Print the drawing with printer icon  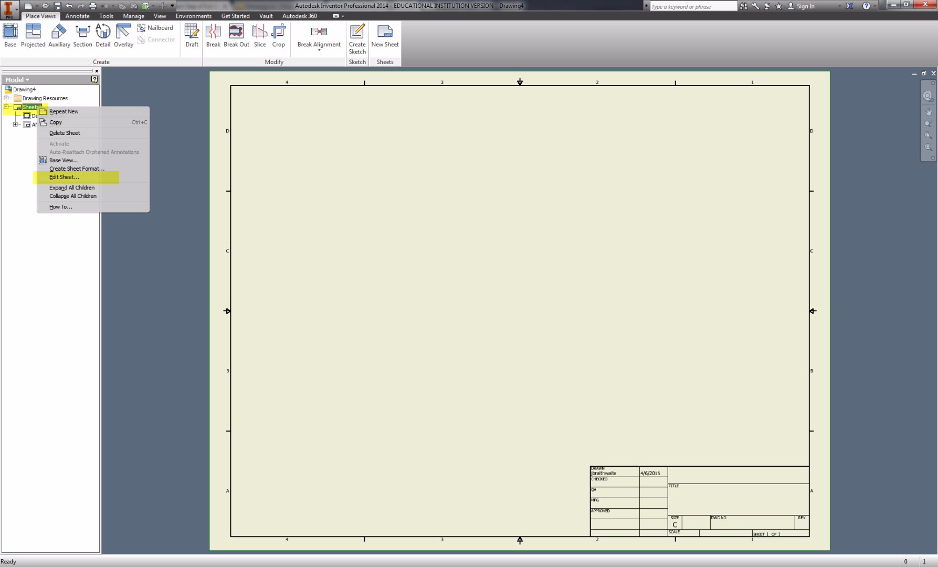click(93, 6)
